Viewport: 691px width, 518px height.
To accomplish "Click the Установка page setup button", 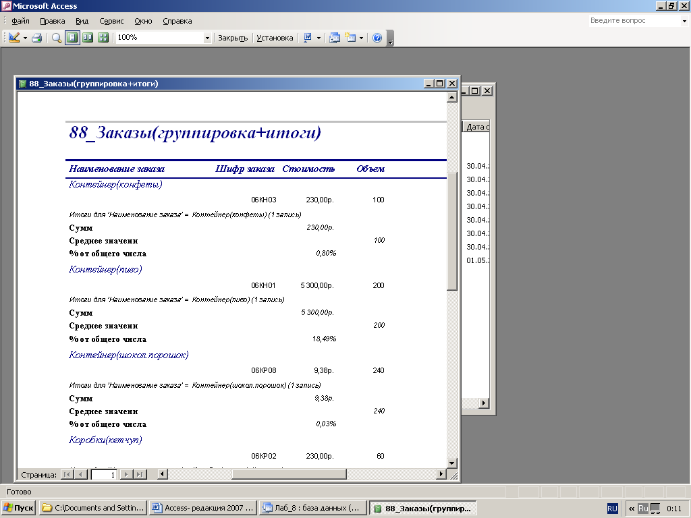I will coord(275,38).
